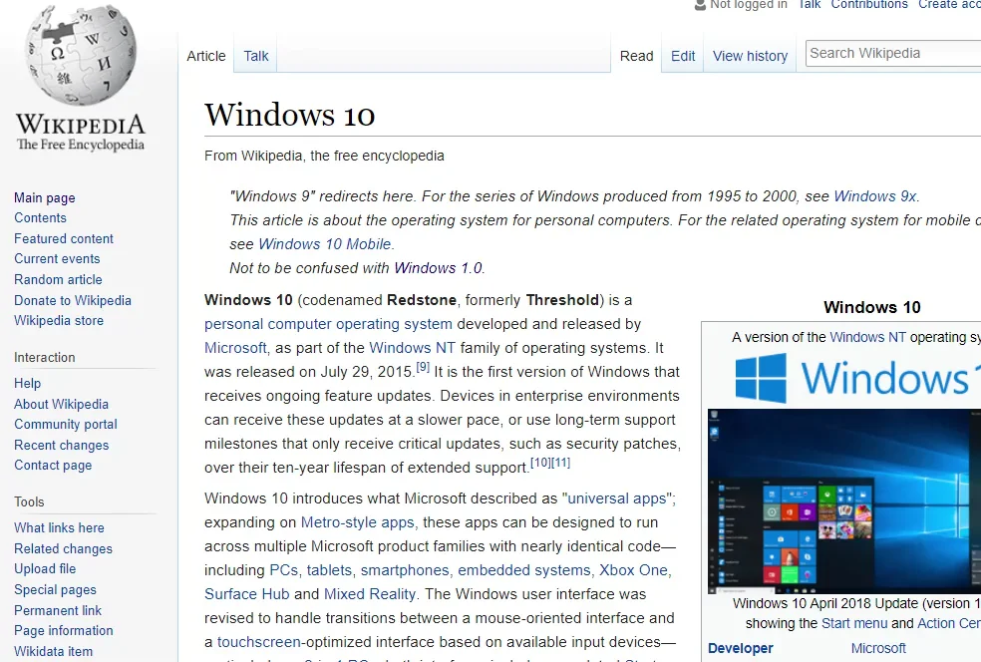
Task: Open the PCs link
Action: 283,570
